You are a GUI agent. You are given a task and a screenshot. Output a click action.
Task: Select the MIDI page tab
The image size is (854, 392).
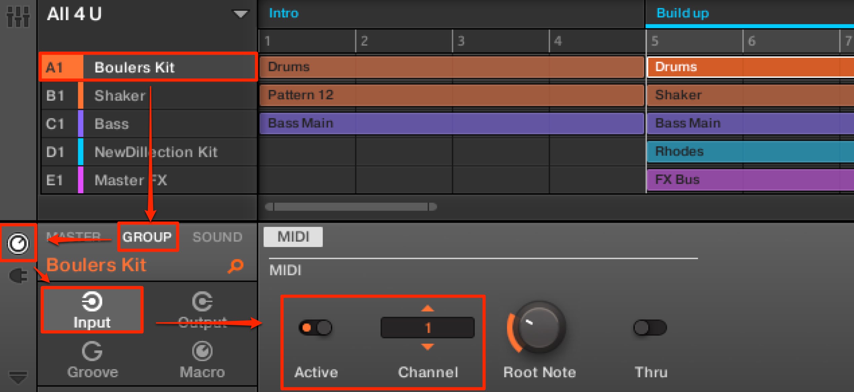[293, 237]
